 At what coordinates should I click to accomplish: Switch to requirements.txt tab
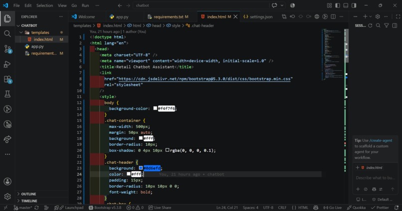coord(168,16)
